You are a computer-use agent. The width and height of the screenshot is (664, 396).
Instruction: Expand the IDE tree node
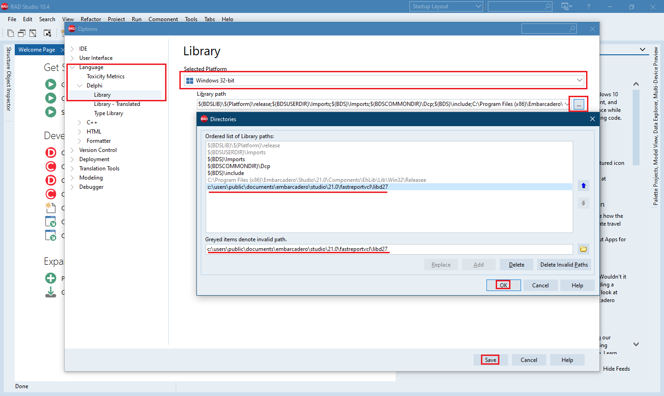click(72, 49)
